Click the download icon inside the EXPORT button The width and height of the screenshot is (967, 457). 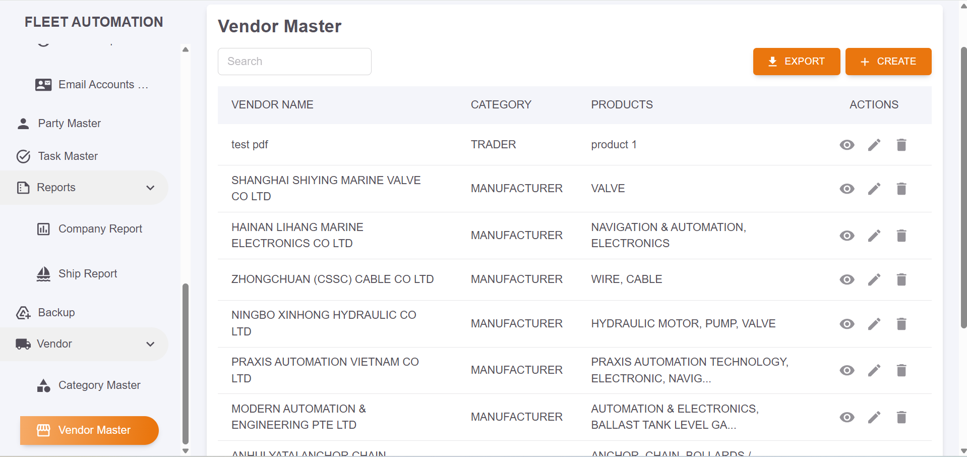point(771,61)
